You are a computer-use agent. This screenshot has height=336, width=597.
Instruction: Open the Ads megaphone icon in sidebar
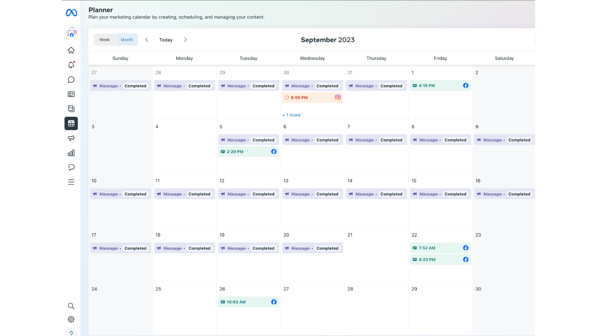point(71,138)
